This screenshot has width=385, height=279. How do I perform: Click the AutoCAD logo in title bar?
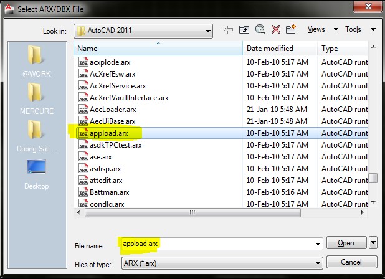click(x=9, y=9)
